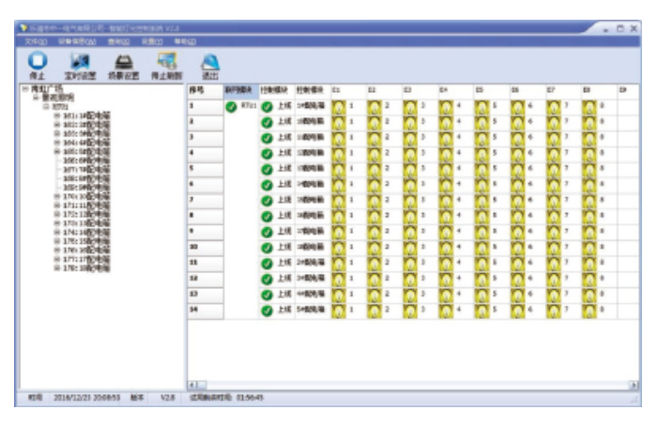Toggle lamp 1 in grid row 1
The width and height of the screenshot is (658, 425).
tap(339, 106)
